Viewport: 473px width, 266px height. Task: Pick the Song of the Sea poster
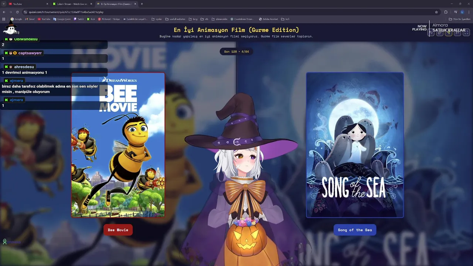click(x=355, y=145)
